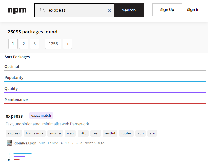The image size is (208, 165).
Task: Click the 'api' keyword tag
Action: click(152, 133)
